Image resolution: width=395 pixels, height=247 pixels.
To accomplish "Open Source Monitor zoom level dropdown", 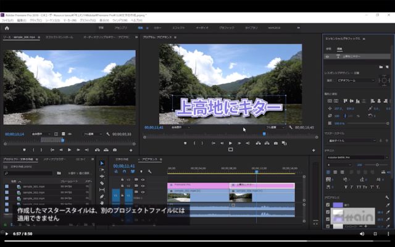I will (x=41, y=134).
